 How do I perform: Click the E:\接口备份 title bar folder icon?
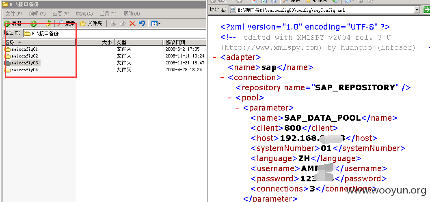5,4
